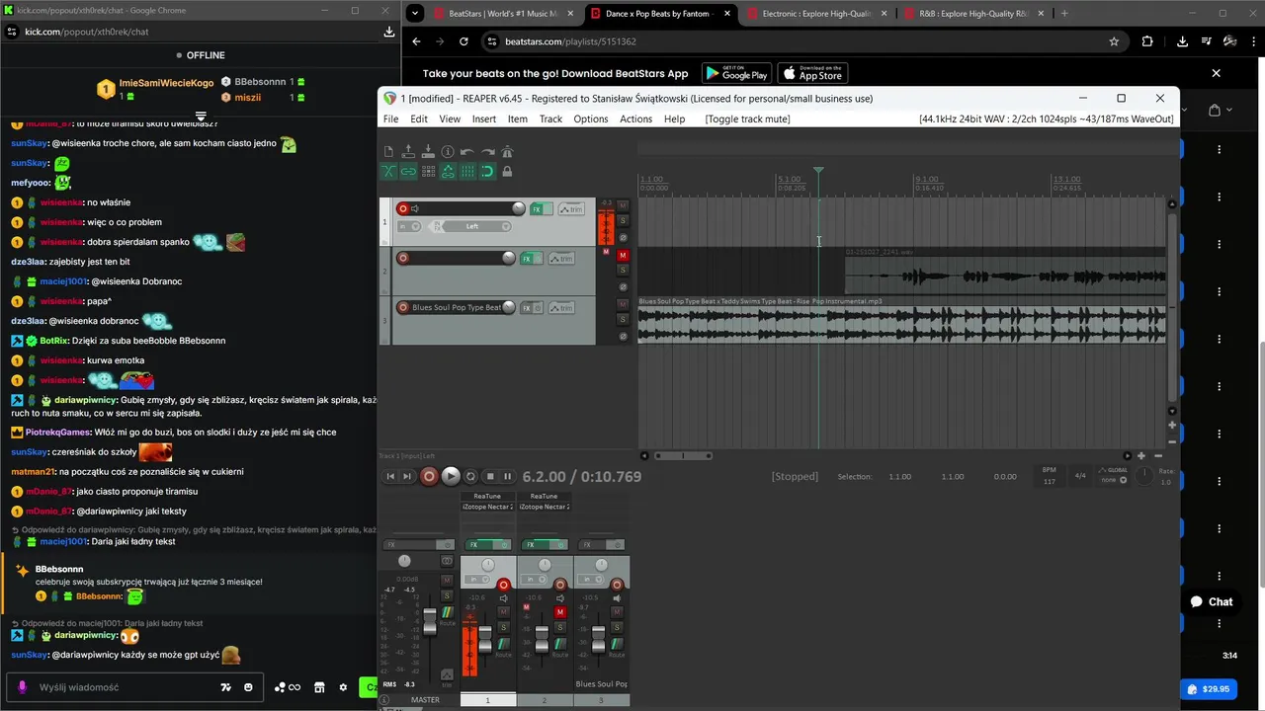This screenshot has height=711, width=1265.
Task: Click ReaTune FX slot on mixer channel 1
Action: (487, 496)
